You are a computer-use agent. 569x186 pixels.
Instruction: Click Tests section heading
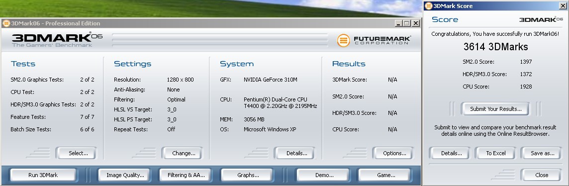23,64
